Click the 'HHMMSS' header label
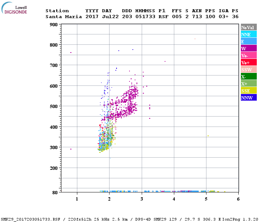The height and width of the screenshot is (222, 259). [x=145, y=11]
